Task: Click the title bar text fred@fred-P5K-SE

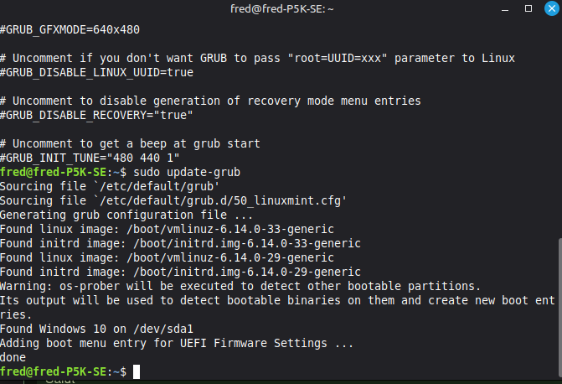Action: click(x=282, y=8)
